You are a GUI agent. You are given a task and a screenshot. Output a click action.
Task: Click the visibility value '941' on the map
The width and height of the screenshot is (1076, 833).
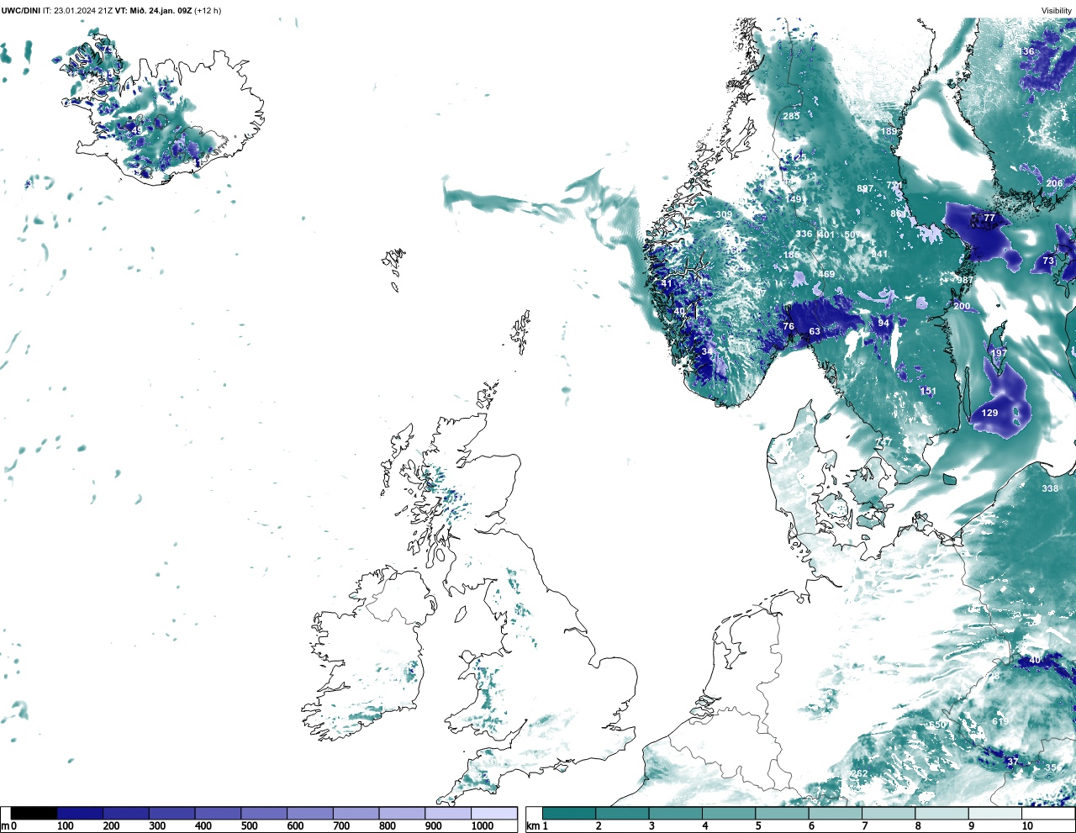[879, 254]
